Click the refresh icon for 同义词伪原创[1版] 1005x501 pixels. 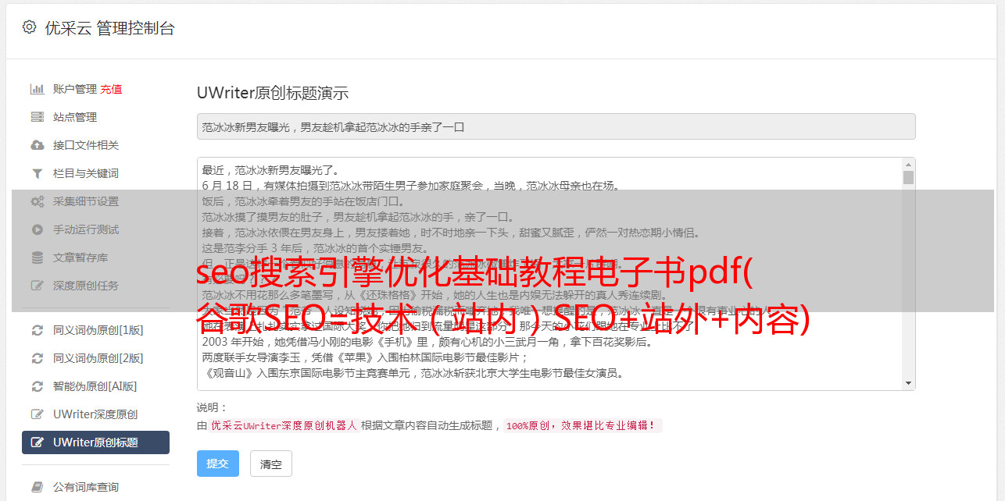point(37,330)
